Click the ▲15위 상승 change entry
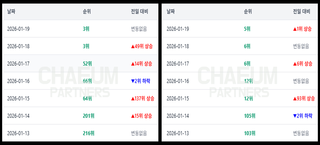Image resolution: width=320 pixels, height=145 pixels. (141, 116)
